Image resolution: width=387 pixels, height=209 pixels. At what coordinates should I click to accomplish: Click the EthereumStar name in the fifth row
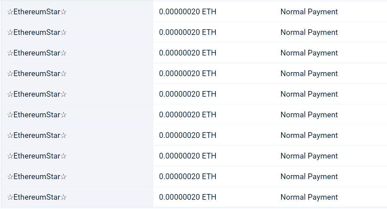click(x=37, y=94)
